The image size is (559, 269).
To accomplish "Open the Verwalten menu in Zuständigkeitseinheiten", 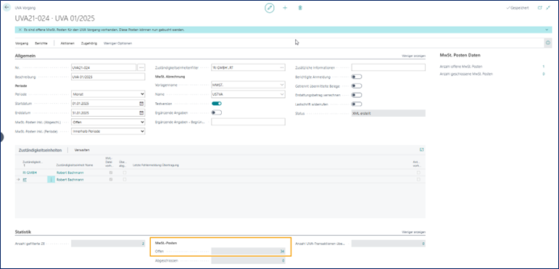I will (82, 150).
